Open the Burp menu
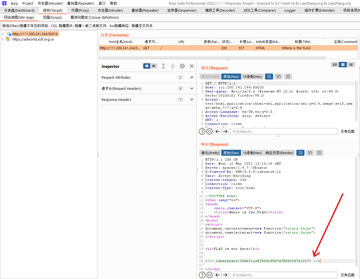The width and height of the screenshot is (360, 279). [x=14, y=3]
